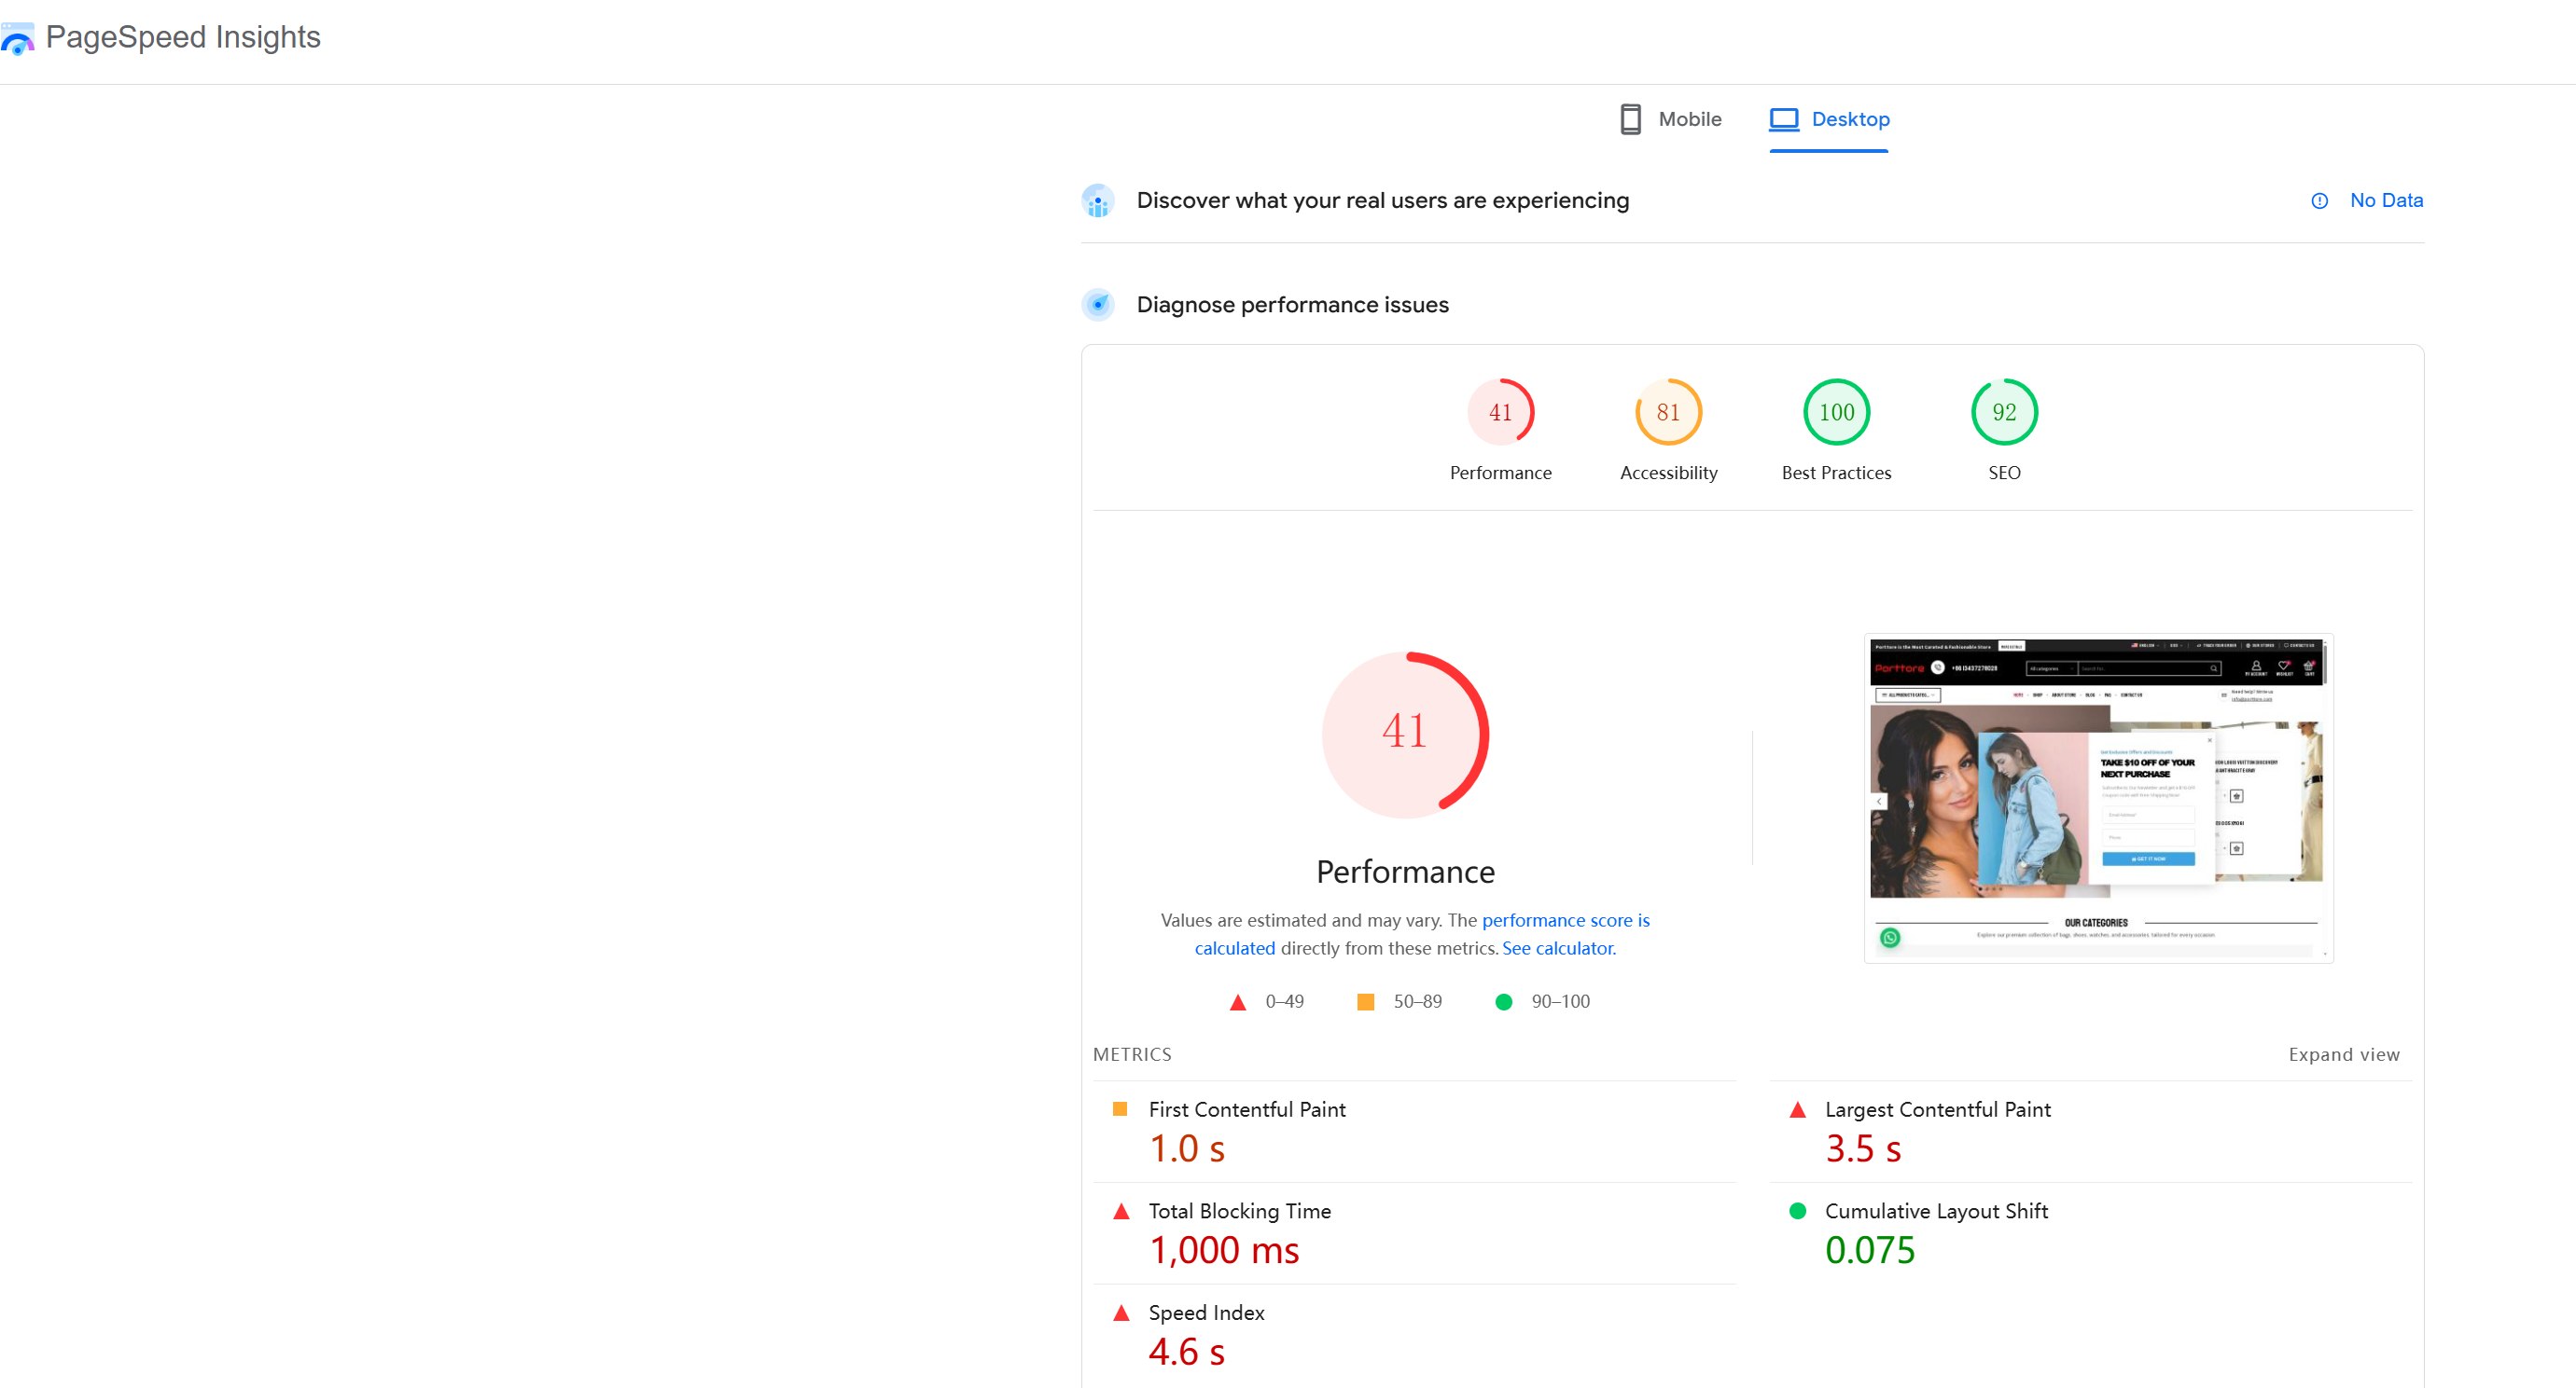Click the diagnose performance issues icon
Viewport: 2576px width, 1388px height.
tap(1097, 305)
